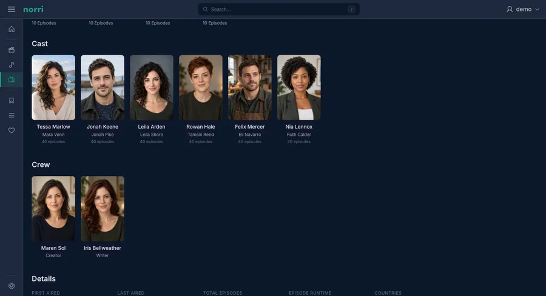This screenshot has height=296, width=546.
Task: Click COUNTRIES detail label
Action: coord(388,293)
